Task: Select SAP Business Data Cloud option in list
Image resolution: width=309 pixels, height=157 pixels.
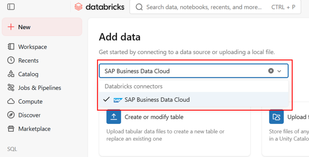Action: coord(193,99)
